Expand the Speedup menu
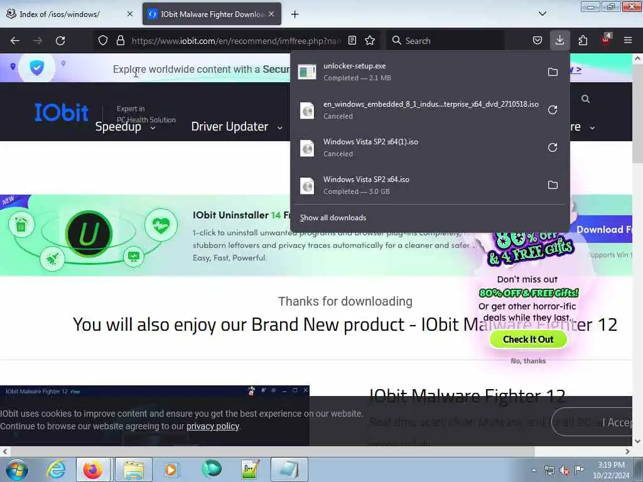Image resolution: width=643 pixels, height=482 pixels. (x=126, y=127)
